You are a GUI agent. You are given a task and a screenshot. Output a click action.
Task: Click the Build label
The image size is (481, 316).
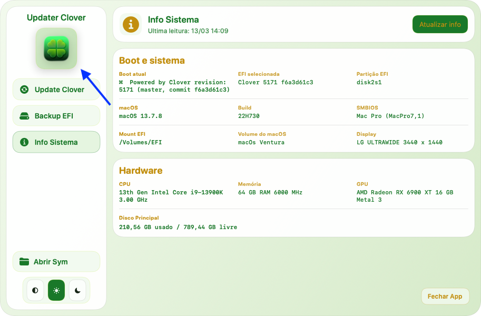(244, 107)
